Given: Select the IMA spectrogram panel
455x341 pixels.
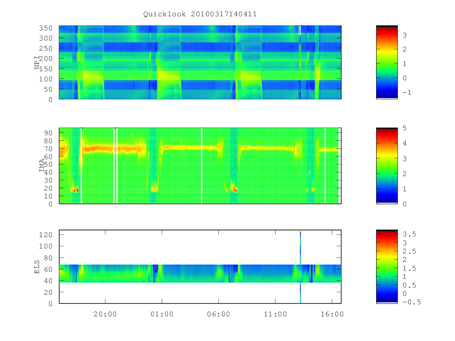Looking at the screenshot, I should 200,166.
